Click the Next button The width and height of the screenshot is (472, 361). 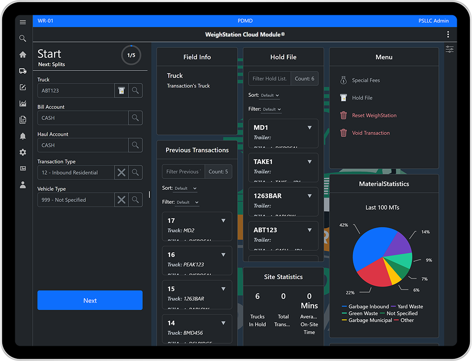coord(90,300)
